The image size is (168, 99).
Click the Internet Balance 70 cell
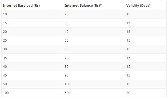tap(94, 58)
